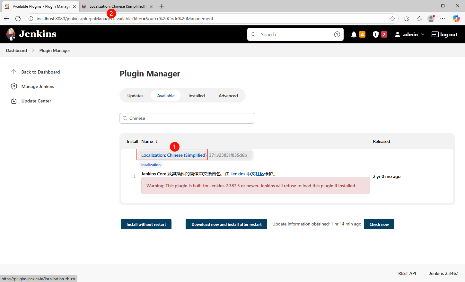Expand the Dashboard breadcrumb chevron
The width and height of the screenshot is (465, 282).
(33, 50)
